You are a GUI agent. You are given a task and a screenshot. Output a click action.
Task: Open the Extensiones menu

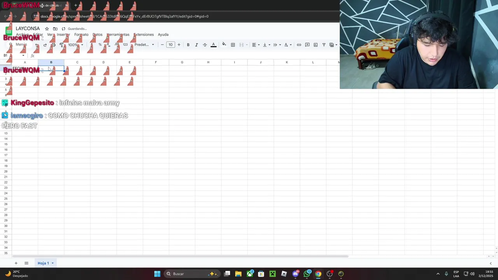(x=144, y=35)
